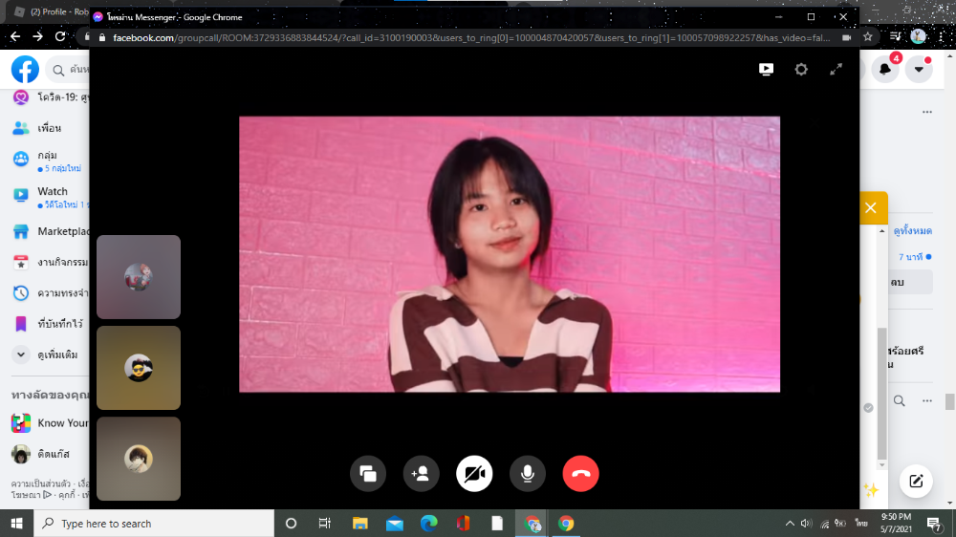Expand the Facebook account dropdown arrow
Screen dimensions: 956x537
919,69
